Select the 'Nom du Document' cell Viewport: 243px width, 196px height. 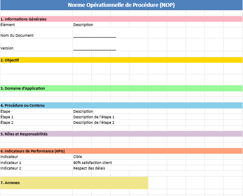pyautogui.click(x=36, y=33)
